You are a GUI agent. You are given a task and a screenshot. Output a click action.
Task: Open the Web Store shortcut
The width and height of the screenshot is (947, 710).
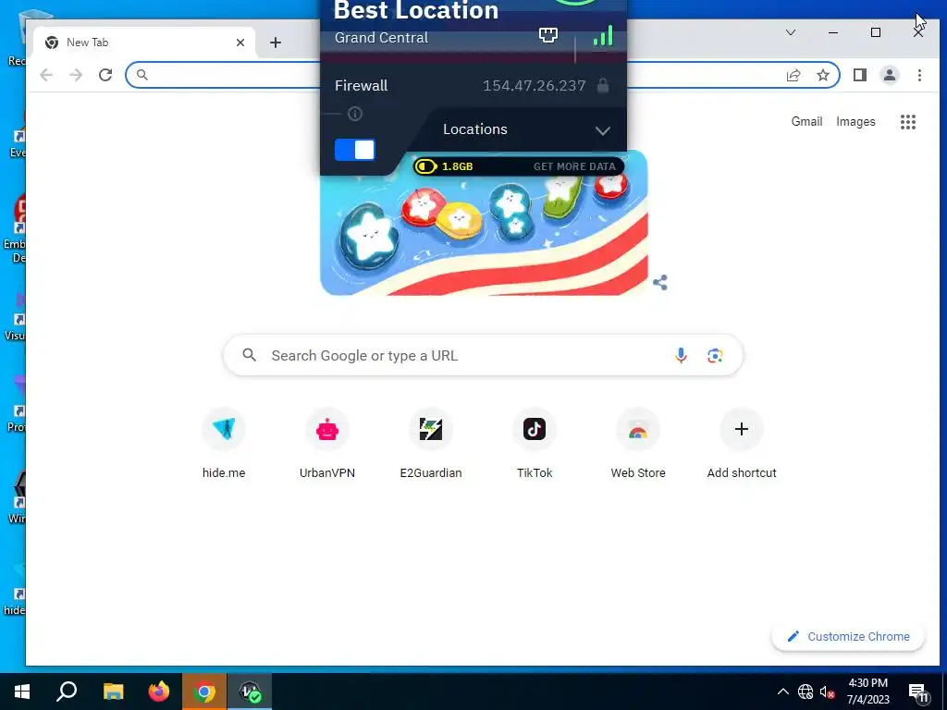tap(638, 445)
